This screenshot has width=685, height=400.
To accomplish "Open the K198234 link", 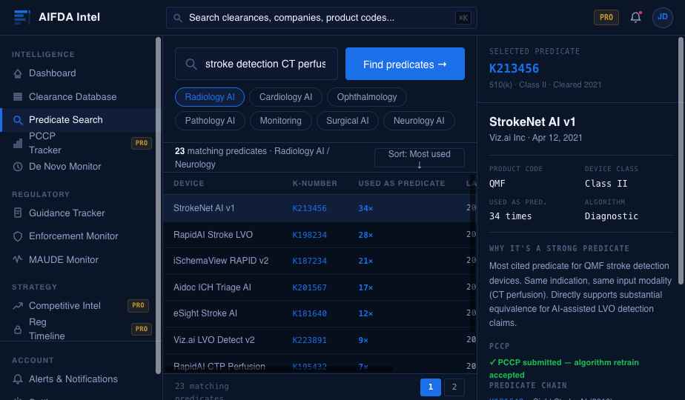I will tap(309, 235).
